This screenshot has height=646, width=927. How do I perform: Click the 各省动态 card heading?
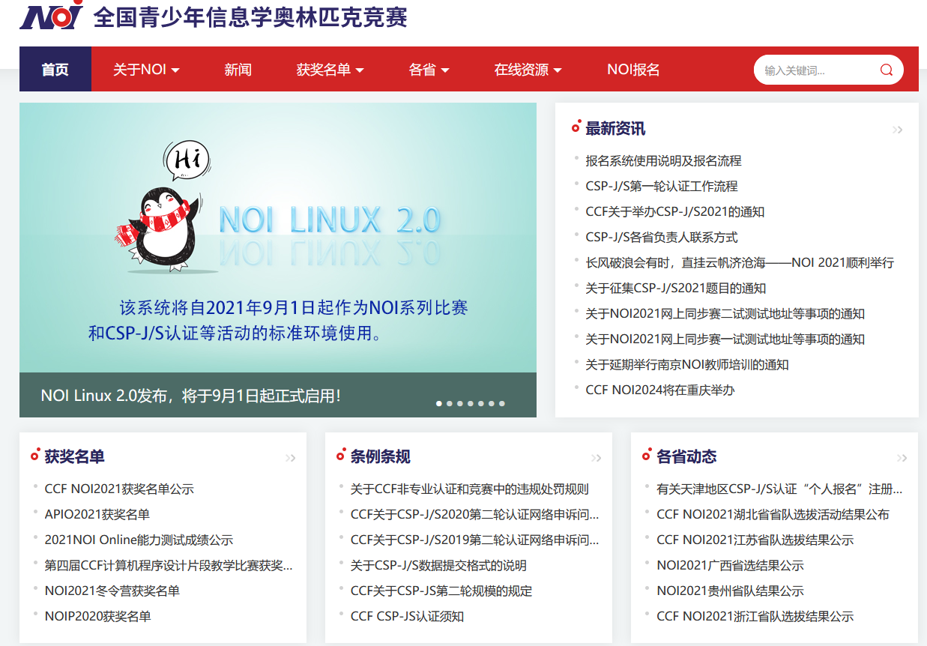[686, 456]
